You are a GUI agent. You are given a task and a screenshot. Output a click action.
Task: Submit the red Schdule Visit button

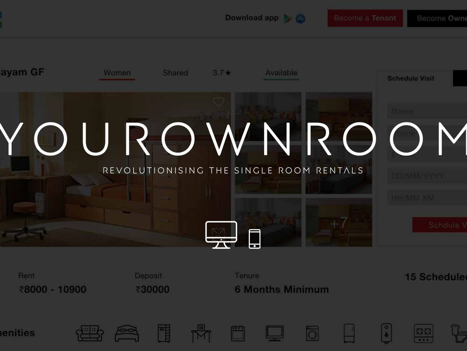tap(440, 225)
